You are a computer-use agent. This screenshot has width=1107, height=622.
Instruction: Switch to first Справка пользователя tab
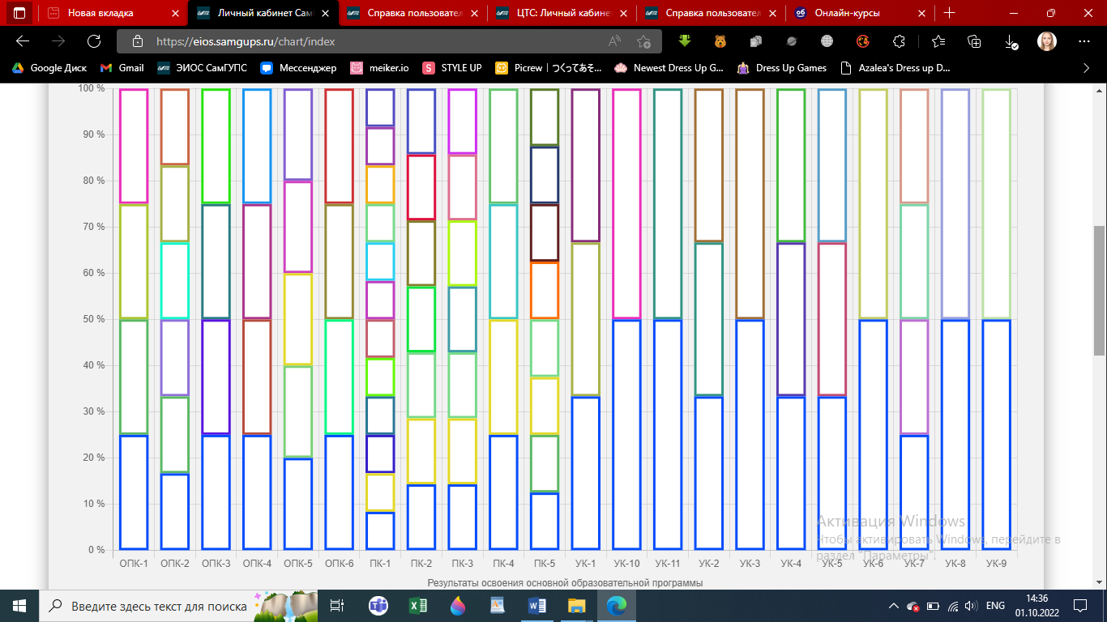pyautogui.click(x=411, y=13)
